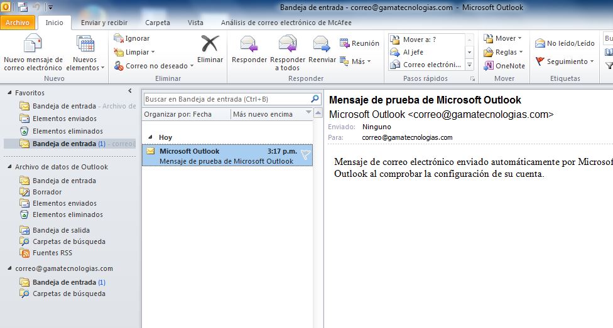Click the Reunión meeting icon

[x=344, y=43]
